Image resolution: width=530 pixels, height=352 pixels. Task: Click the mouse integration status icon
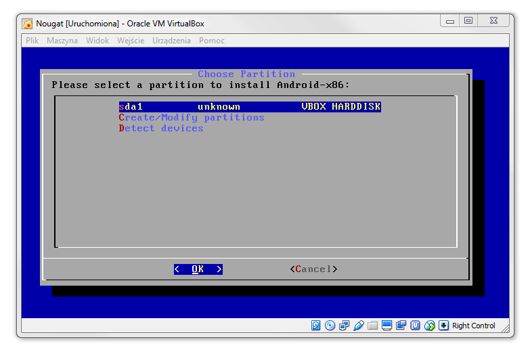point(430,326)
